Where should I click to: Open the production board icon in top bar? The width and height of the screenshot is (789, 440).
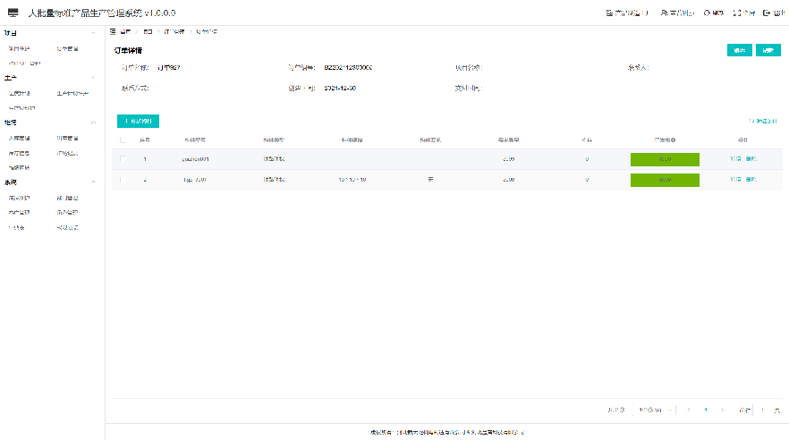610,13
